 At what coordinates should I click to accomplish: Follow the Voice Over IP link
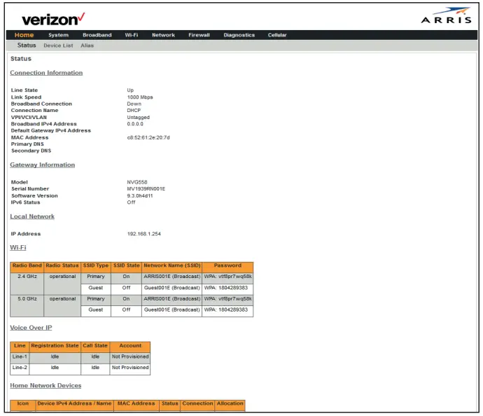pos(31,328)
